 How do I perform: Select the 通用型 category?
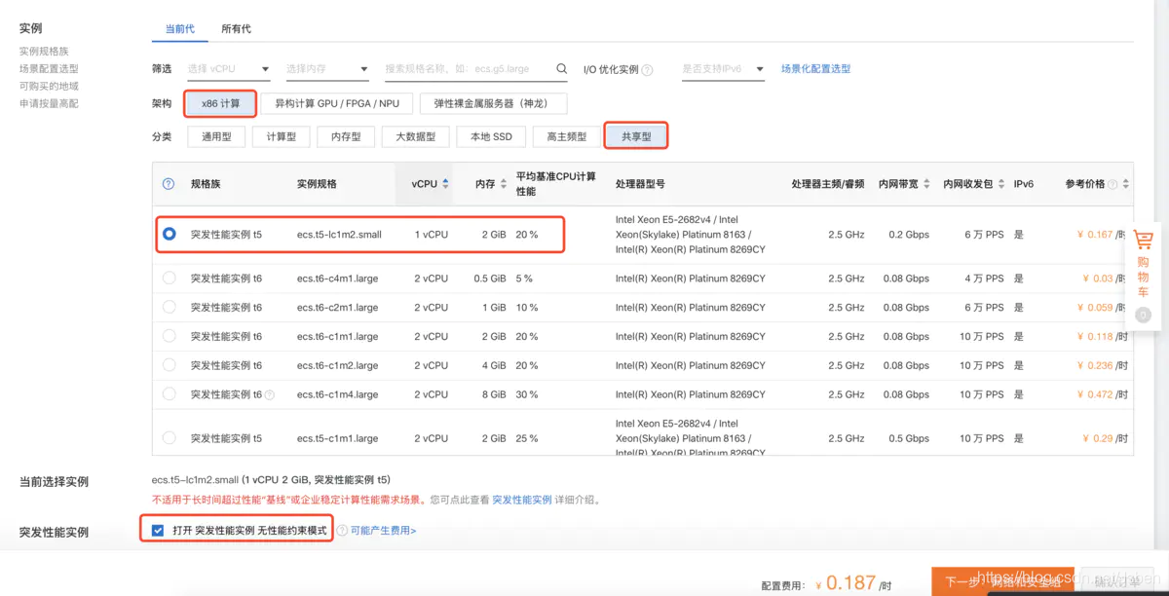[216, 136]
